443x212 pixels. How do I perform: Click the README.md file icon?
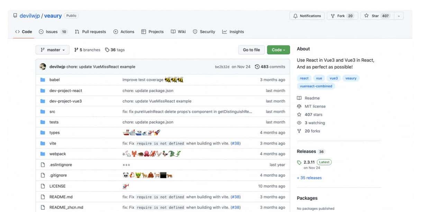click(x=43, y=197)
